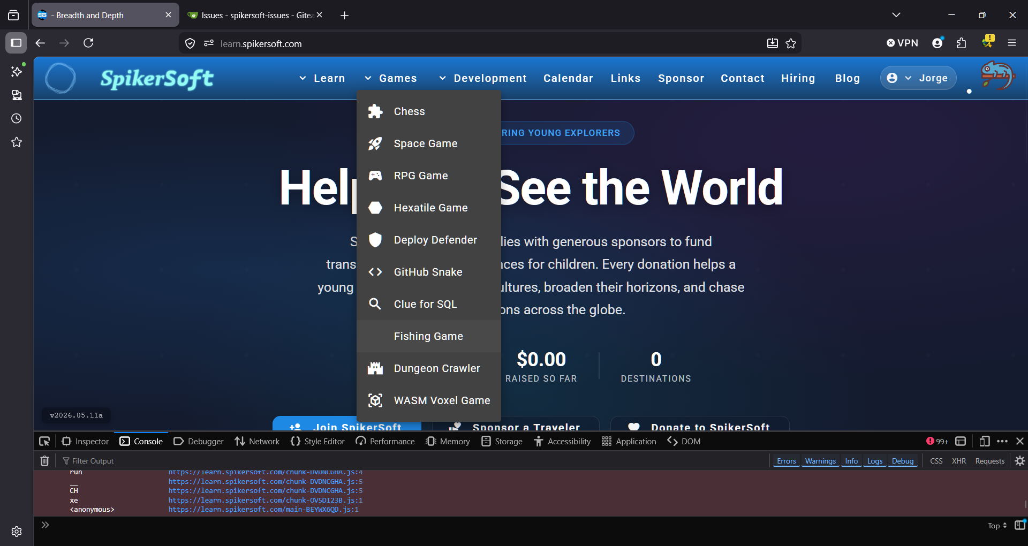Viewport: 1028px width, 546px height.
Task: Expand the Development navigation dropdown
Action: tap(482, 78)
